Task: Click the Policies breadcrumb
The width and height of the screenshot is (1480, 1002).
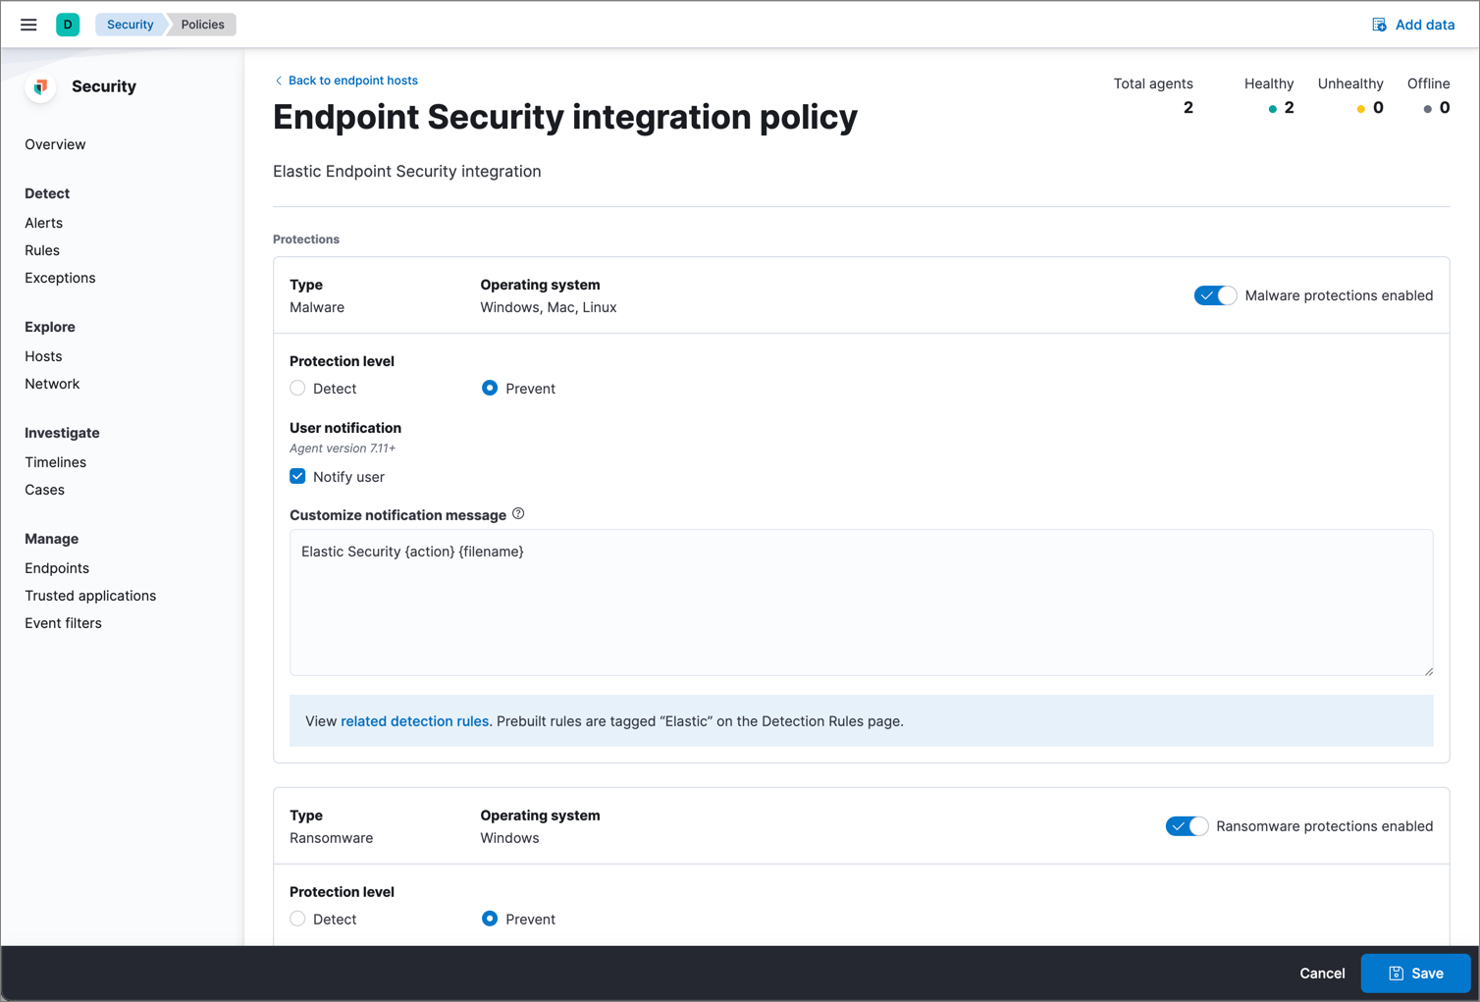Action: [202, 25]
